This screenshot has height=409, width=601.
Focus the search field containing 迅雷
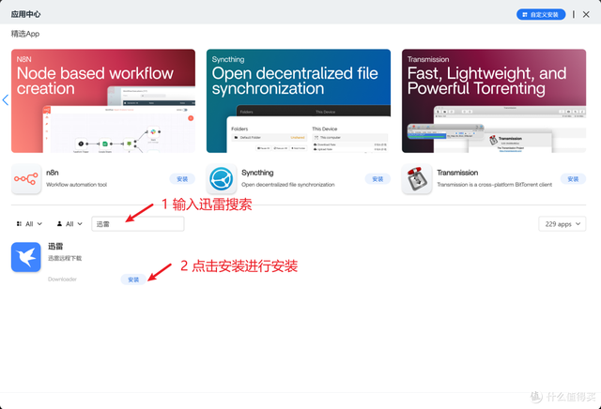pos(138,224)
